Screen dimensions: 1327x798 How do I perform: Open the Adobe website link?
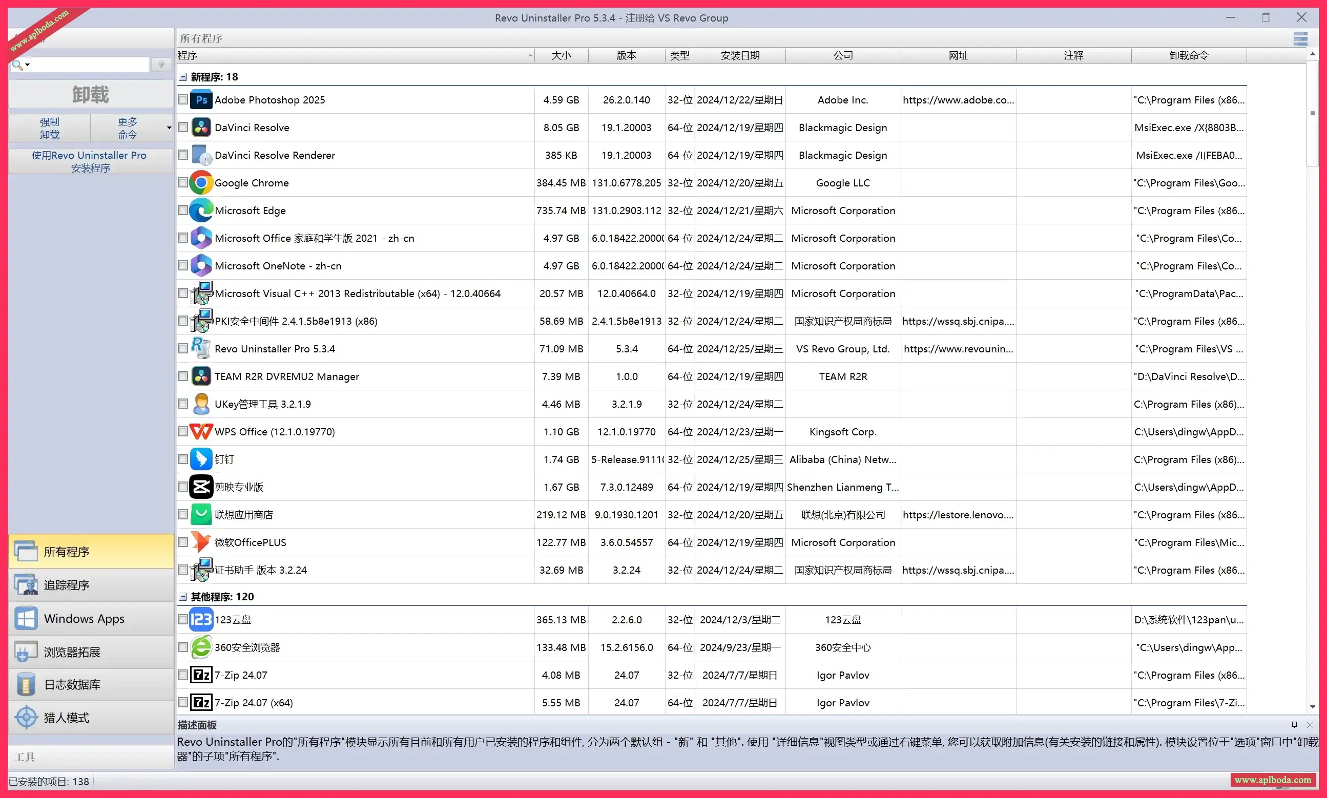point(959,99)
